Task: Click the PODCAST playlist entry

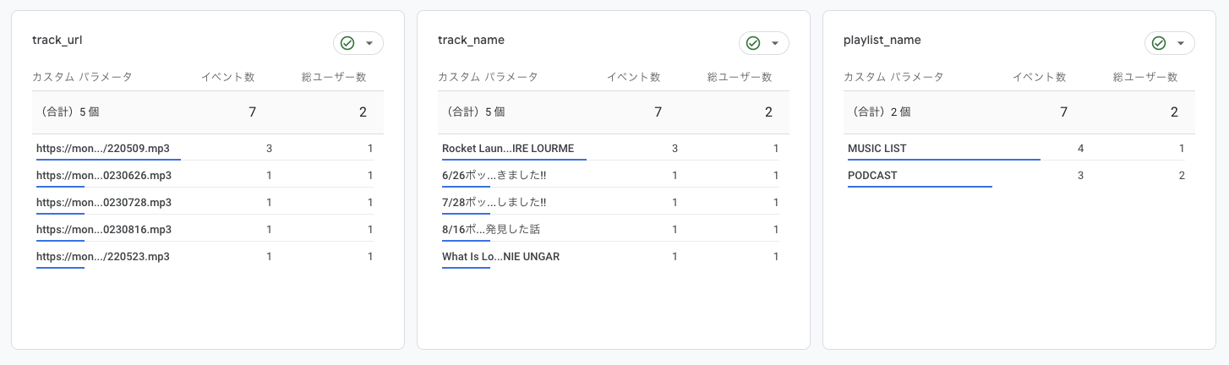Action: (x=872, y=176)
